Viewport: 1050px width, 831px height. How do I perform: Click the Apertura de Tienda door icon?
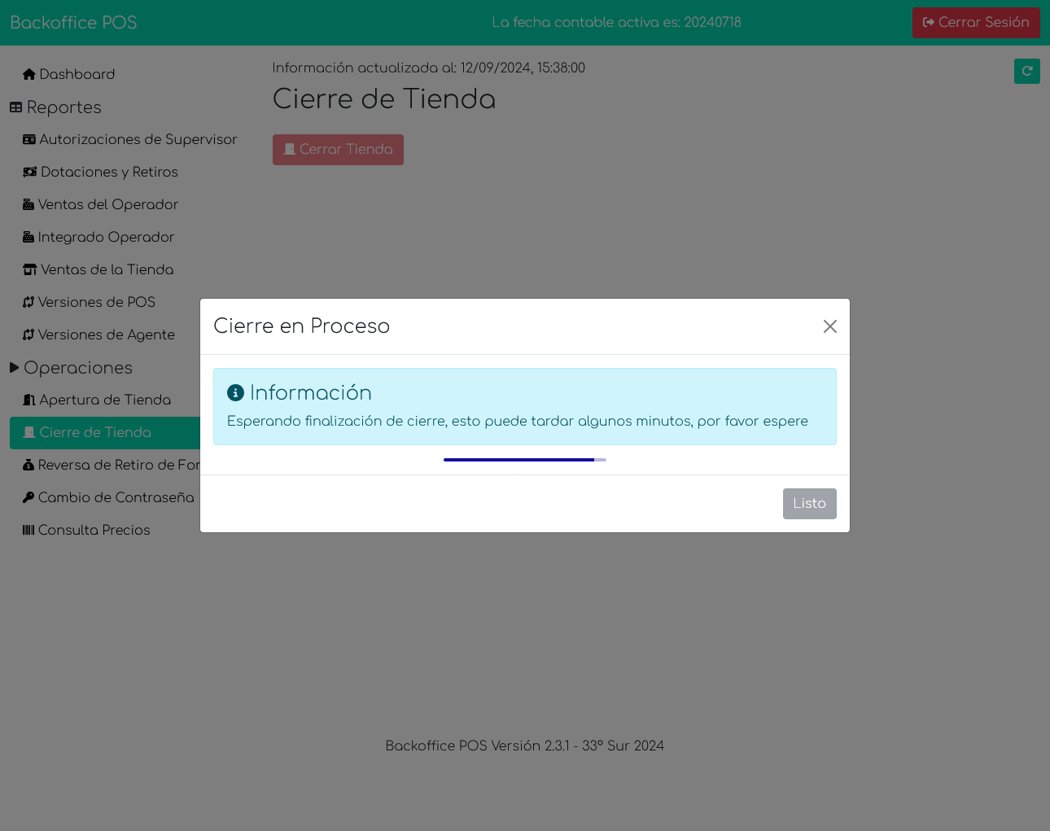click(x=29, y=400)
